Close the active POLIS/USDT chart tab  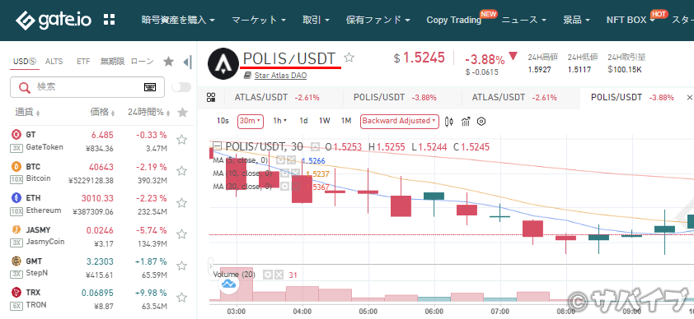[x=689, y=98]
